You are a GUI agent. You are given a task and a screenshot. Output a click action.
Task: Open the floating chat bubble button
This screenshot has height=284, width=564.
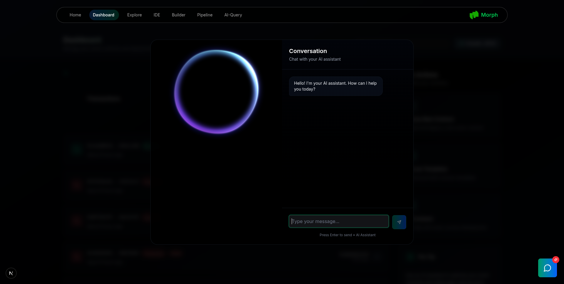coord(547,268)
